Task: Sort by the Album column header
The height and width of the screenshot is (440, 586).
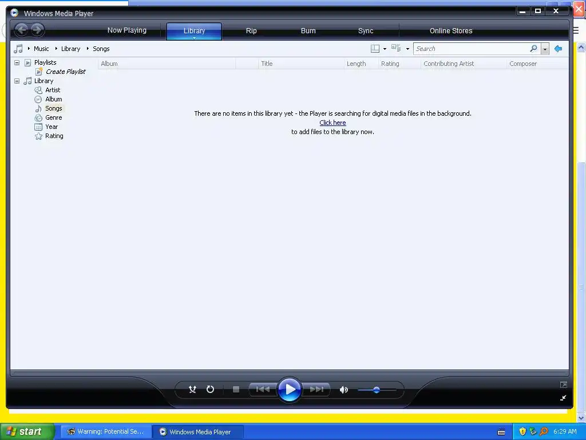Action: click(167, 64)
